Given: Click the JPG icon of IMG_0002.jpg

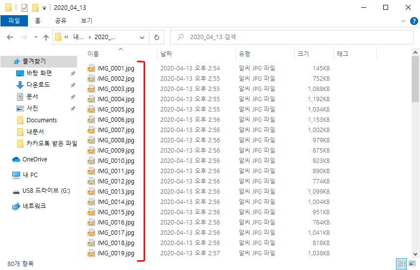Looking at the screenshot, I should click(91, 79).
